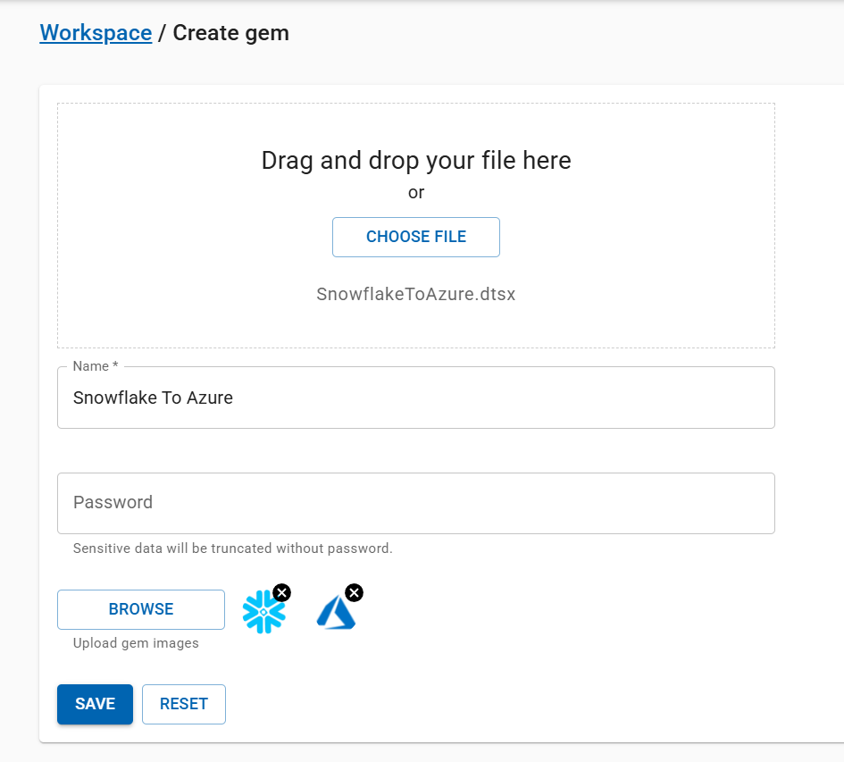Screen dimensions: 844x762
Task: Click the 'Snowflake To Azure' name text
Action: click(153, 398)
